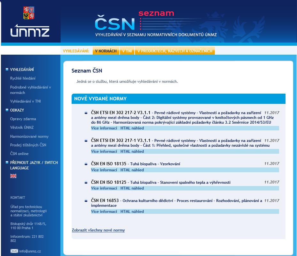Open Prodej tištěných ČSN link
Screen dimensions: 297x256
coord(28,145)
